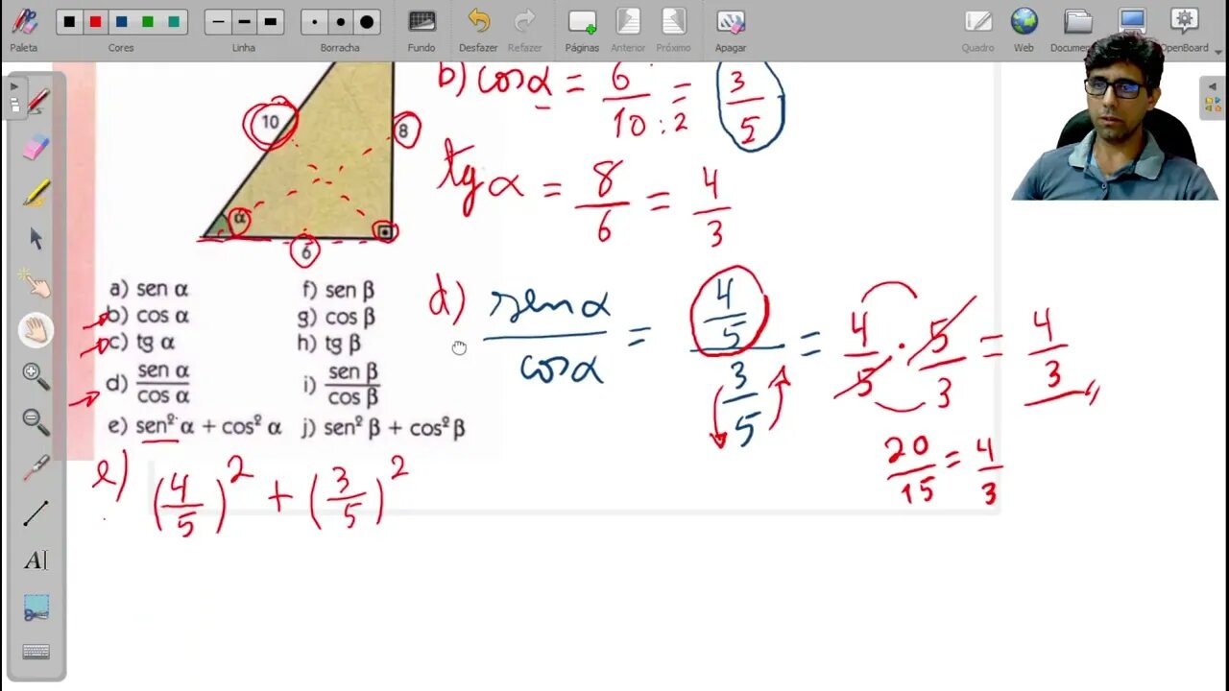Screen dimensions: 1229x691
Task: Expand the right-side library panel tab
Action: [x=1214, y=99]
